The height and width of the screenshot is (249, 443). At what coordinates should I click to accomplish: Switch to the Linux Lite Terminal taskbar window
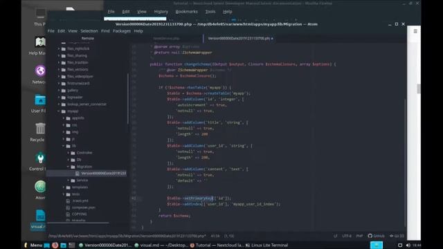click(x=266, y=245)
